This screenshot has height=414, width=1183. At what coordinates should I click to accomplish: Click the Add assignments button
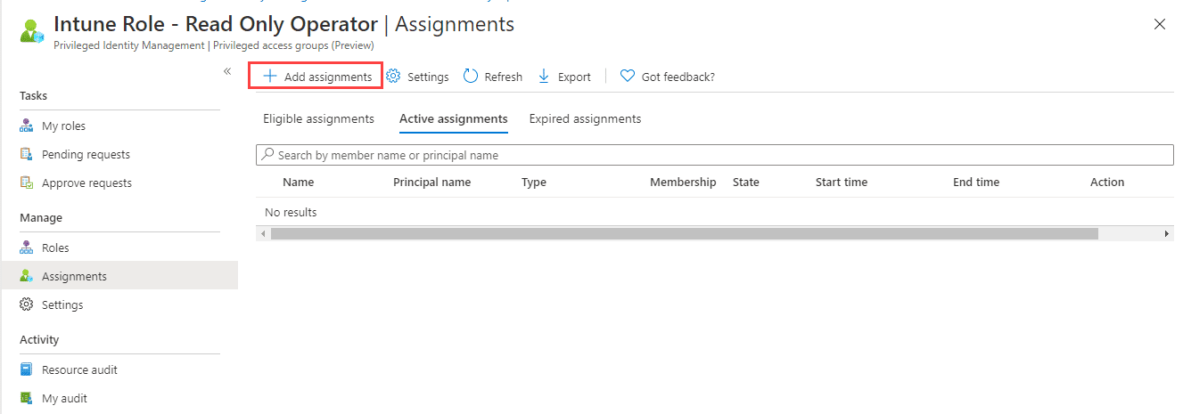click(315, 77)
